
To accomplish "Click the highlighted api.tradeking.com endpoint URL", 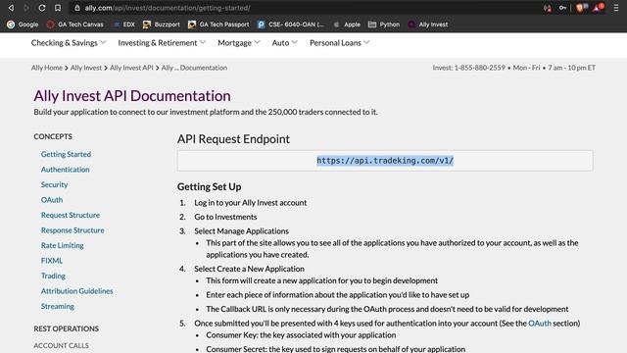I will coord(385,161).
